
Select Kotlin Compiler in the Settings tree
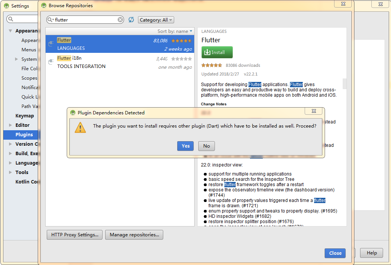pos(26,182)
